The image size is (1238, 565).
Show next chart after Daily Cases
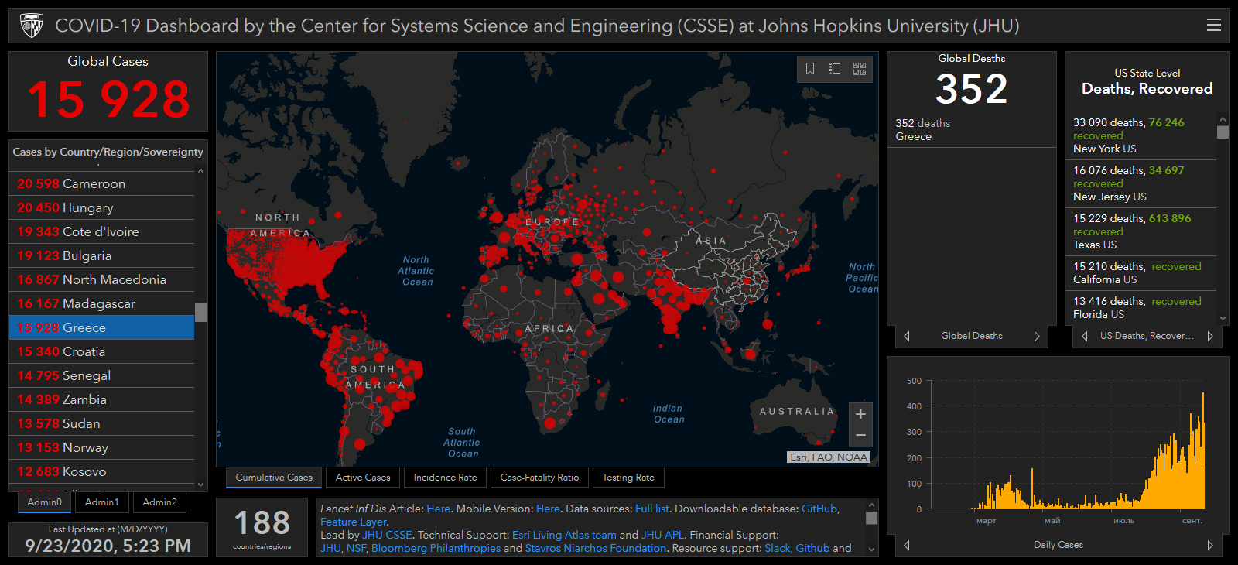coord(1210,545)
